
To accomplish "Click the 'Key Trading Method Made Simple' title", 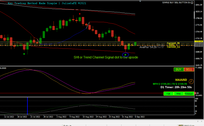I will (32, 3).
